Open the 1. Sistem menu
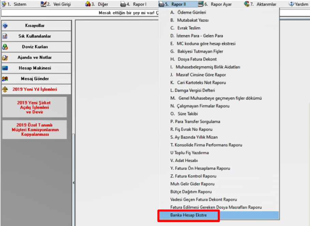310x226 pixels. coord(16,4)
